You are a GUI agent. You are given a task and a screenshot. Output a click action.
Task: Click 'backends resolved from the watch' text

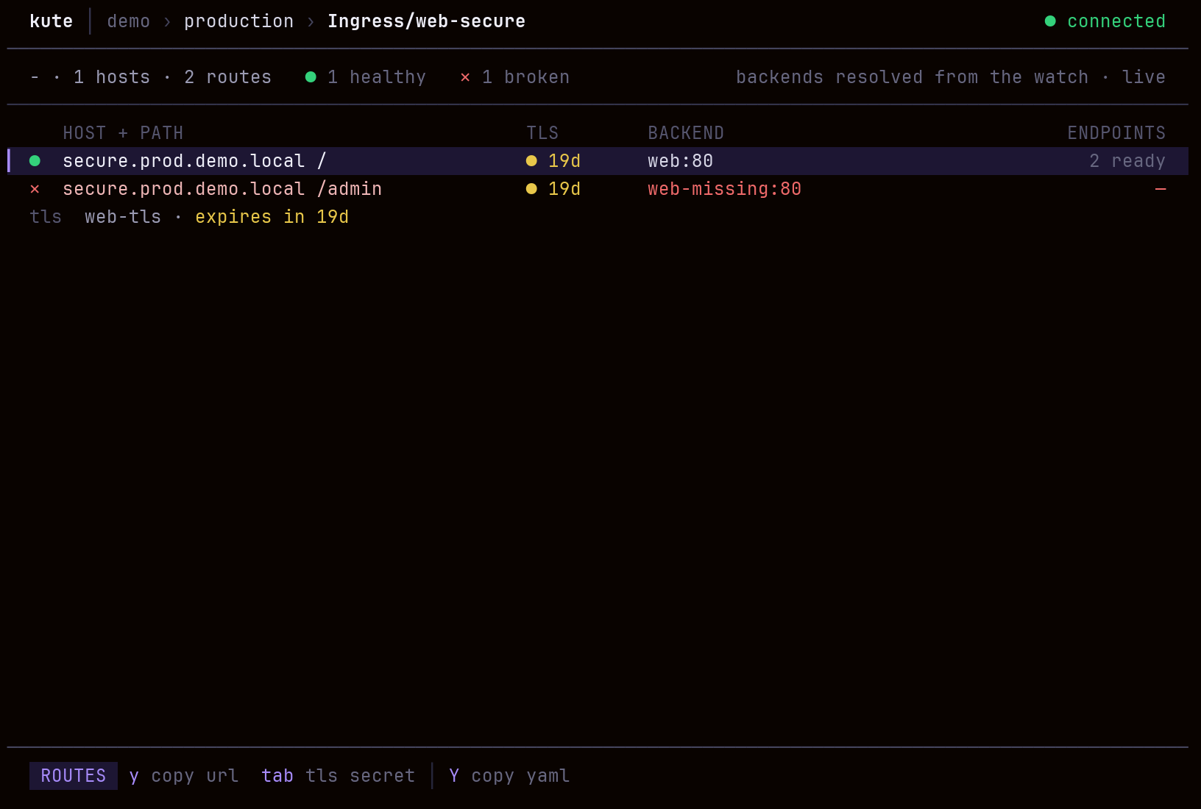[912, 77]
